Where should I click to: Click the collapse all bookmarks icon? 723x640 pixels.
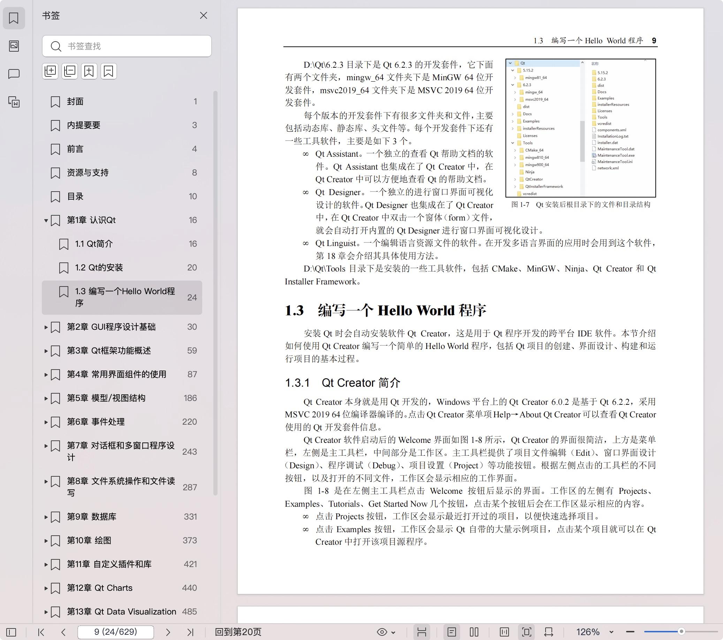click(70, 71)
